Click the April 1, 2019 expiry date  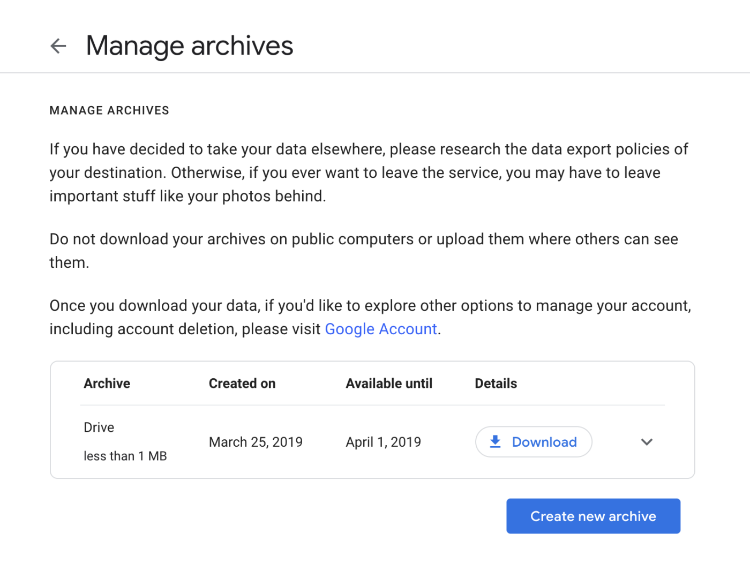[383, 442]
